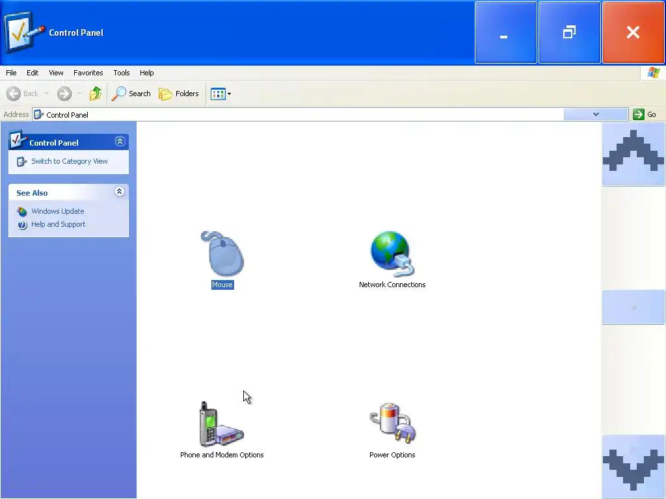Image resolution: width=666 pixels, height=499 pixels.
Task: Click the Back arrow toolbar icon
Action: click(x=14, y=94)
